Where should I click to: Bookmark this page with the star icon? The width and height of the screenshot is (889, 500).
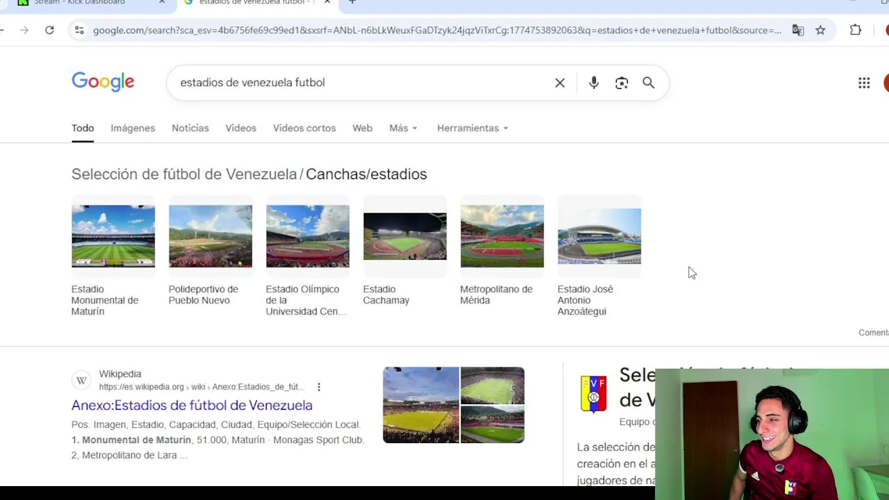820,30
